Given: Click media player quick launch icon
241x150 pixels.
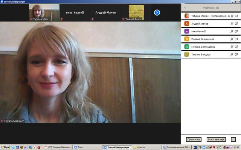Looking at the screenshot, I should click(26, 147).
